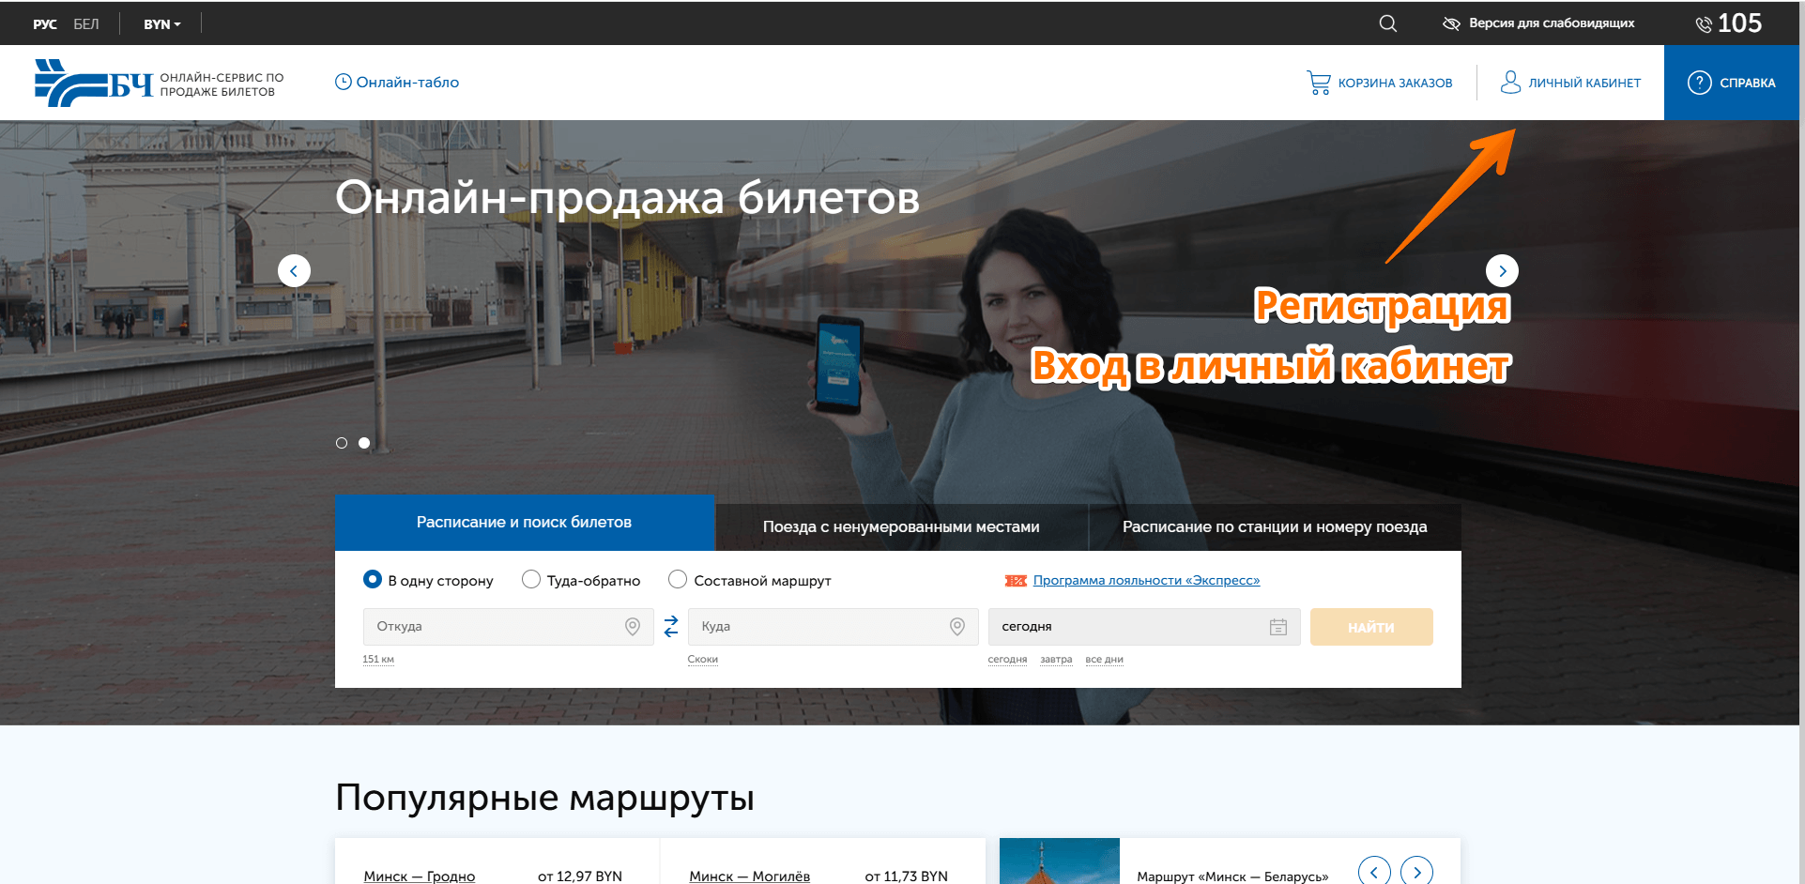
Task: Click the Куда destination input field
Action: coord(833,627)
